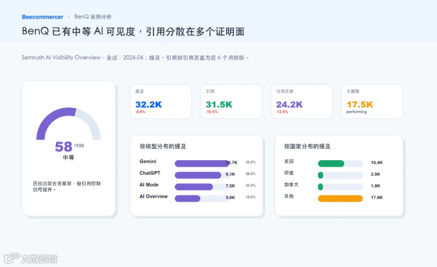Click the -10.5% change figure
Image resolution: width=437 pixels, height=267 pixels.
(212, 112)
